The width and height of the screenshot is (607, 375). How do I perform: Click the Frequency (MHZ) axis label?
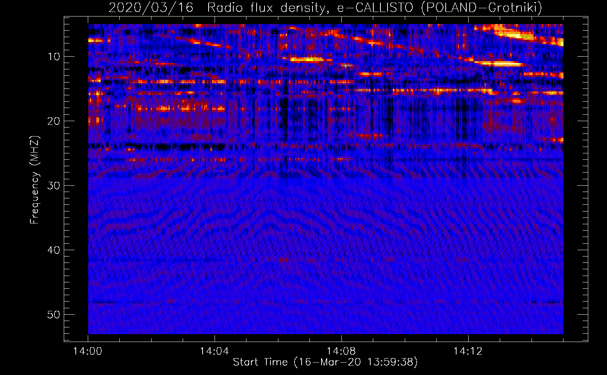tap(35, 180)
